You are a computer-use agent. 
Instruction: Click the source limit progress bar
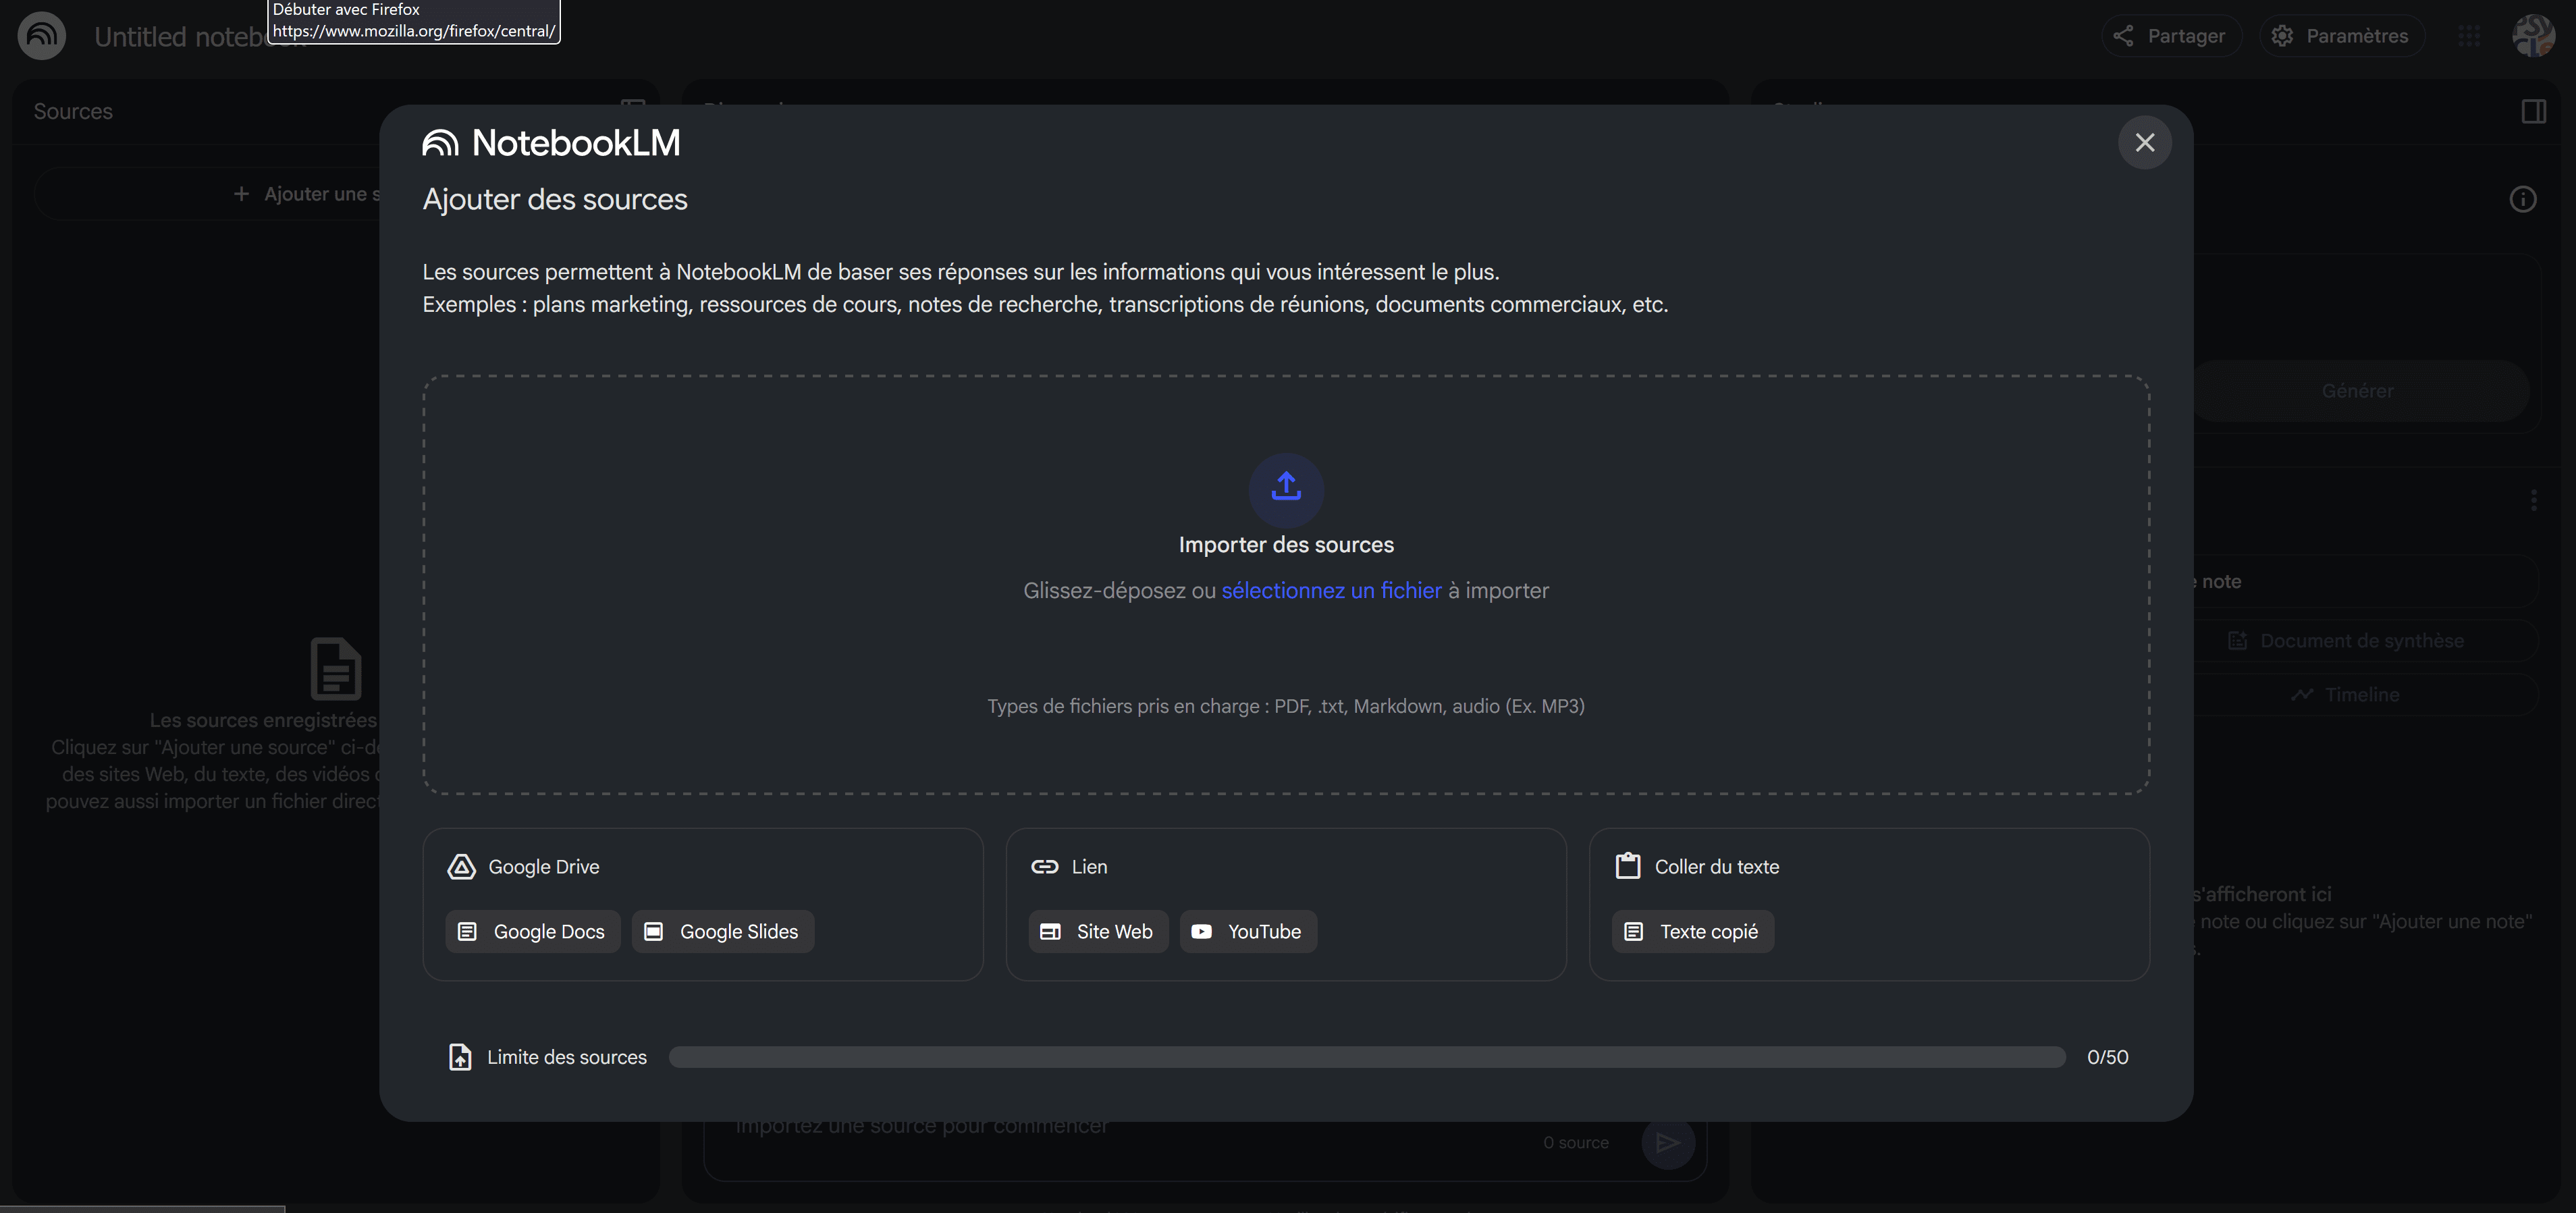[x=1367, y=1057]
